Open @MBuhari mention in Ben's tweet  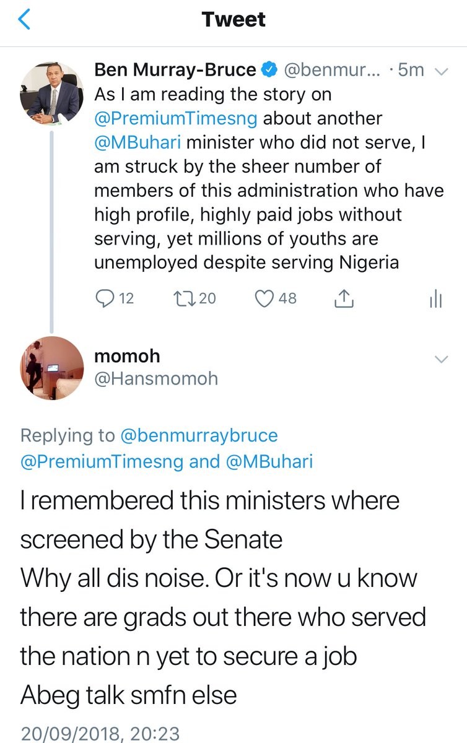pyautogui.click(x=137, y=142)
